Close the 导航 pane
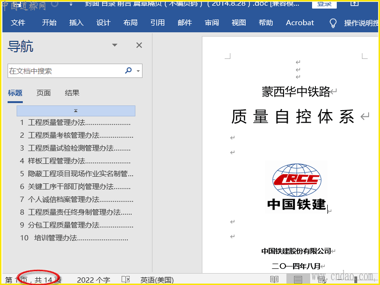 pos(139,45)
